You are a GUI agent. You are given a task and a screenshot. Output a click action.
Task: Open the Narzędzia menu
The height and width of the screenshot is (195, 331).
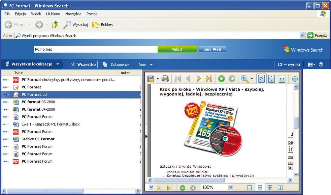[73, 14]
